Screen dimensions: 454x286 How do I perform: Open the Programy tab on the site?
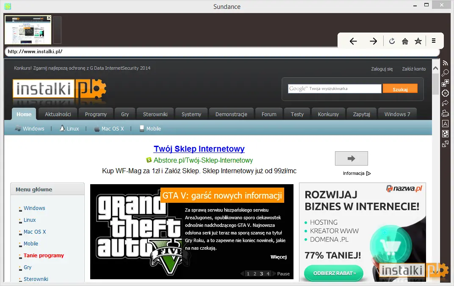click(x=96, y=114)
